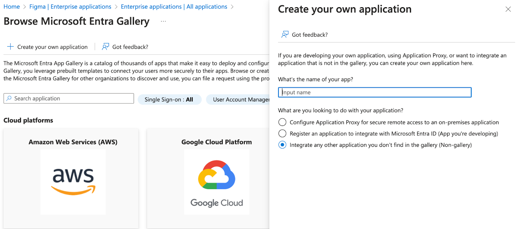
Task: Open the ellipsis menu next to the page title
Action: tap(163, 21)
